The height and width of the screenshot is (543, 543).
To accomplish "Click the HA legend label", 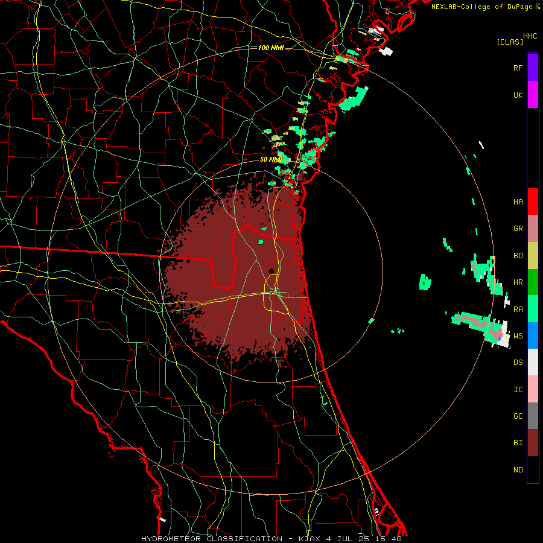I will [518, 202].
